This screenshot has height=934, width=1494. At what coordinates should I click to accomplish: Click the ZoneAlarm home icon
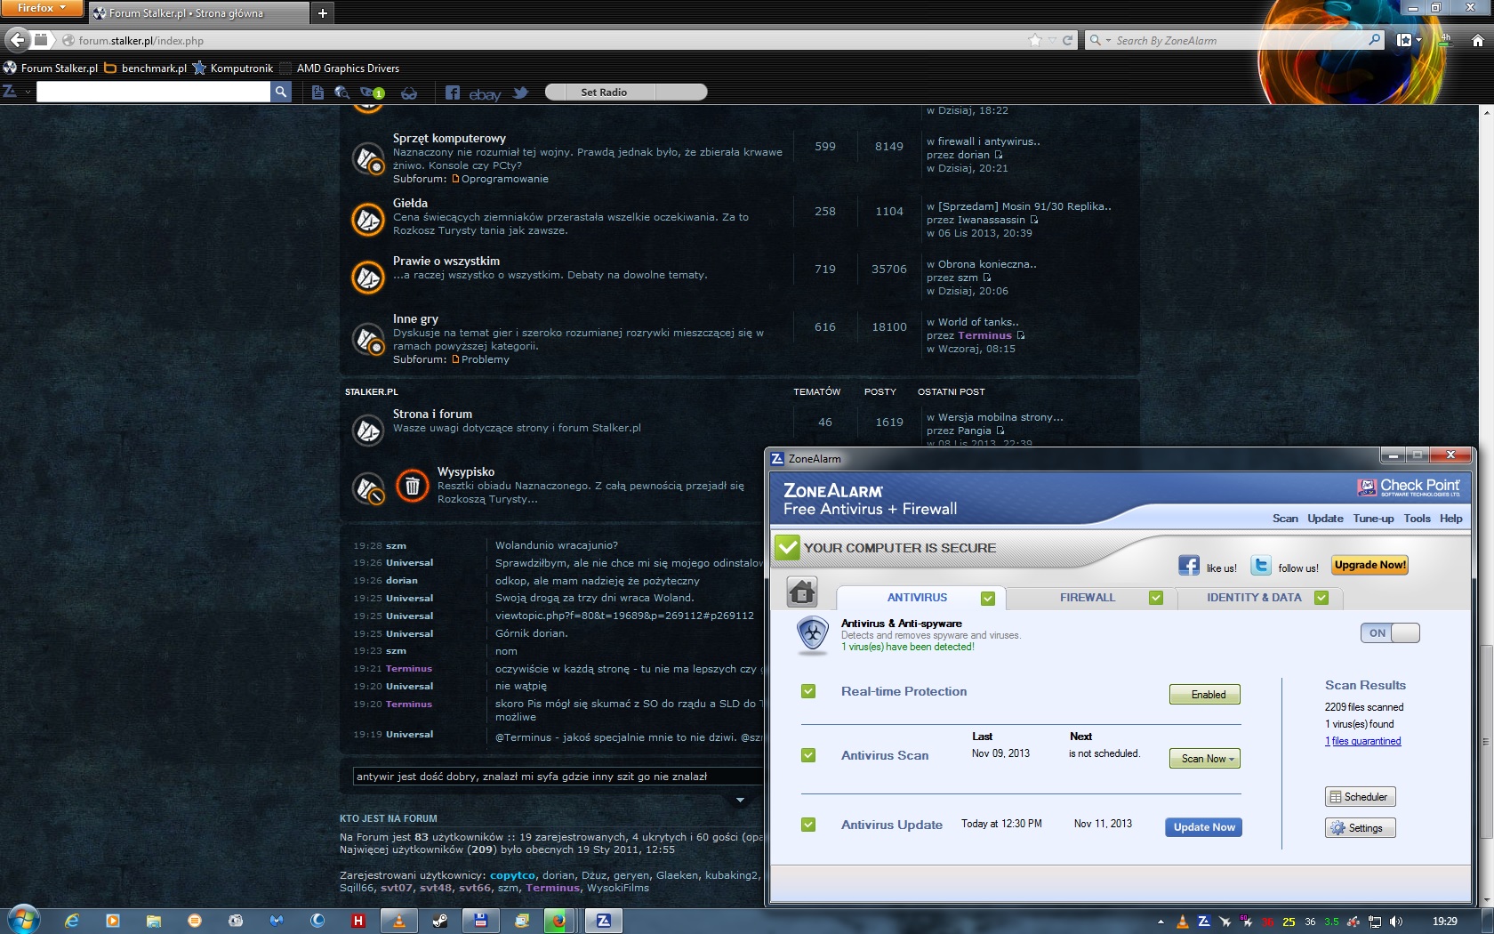[x=802, y=592]
